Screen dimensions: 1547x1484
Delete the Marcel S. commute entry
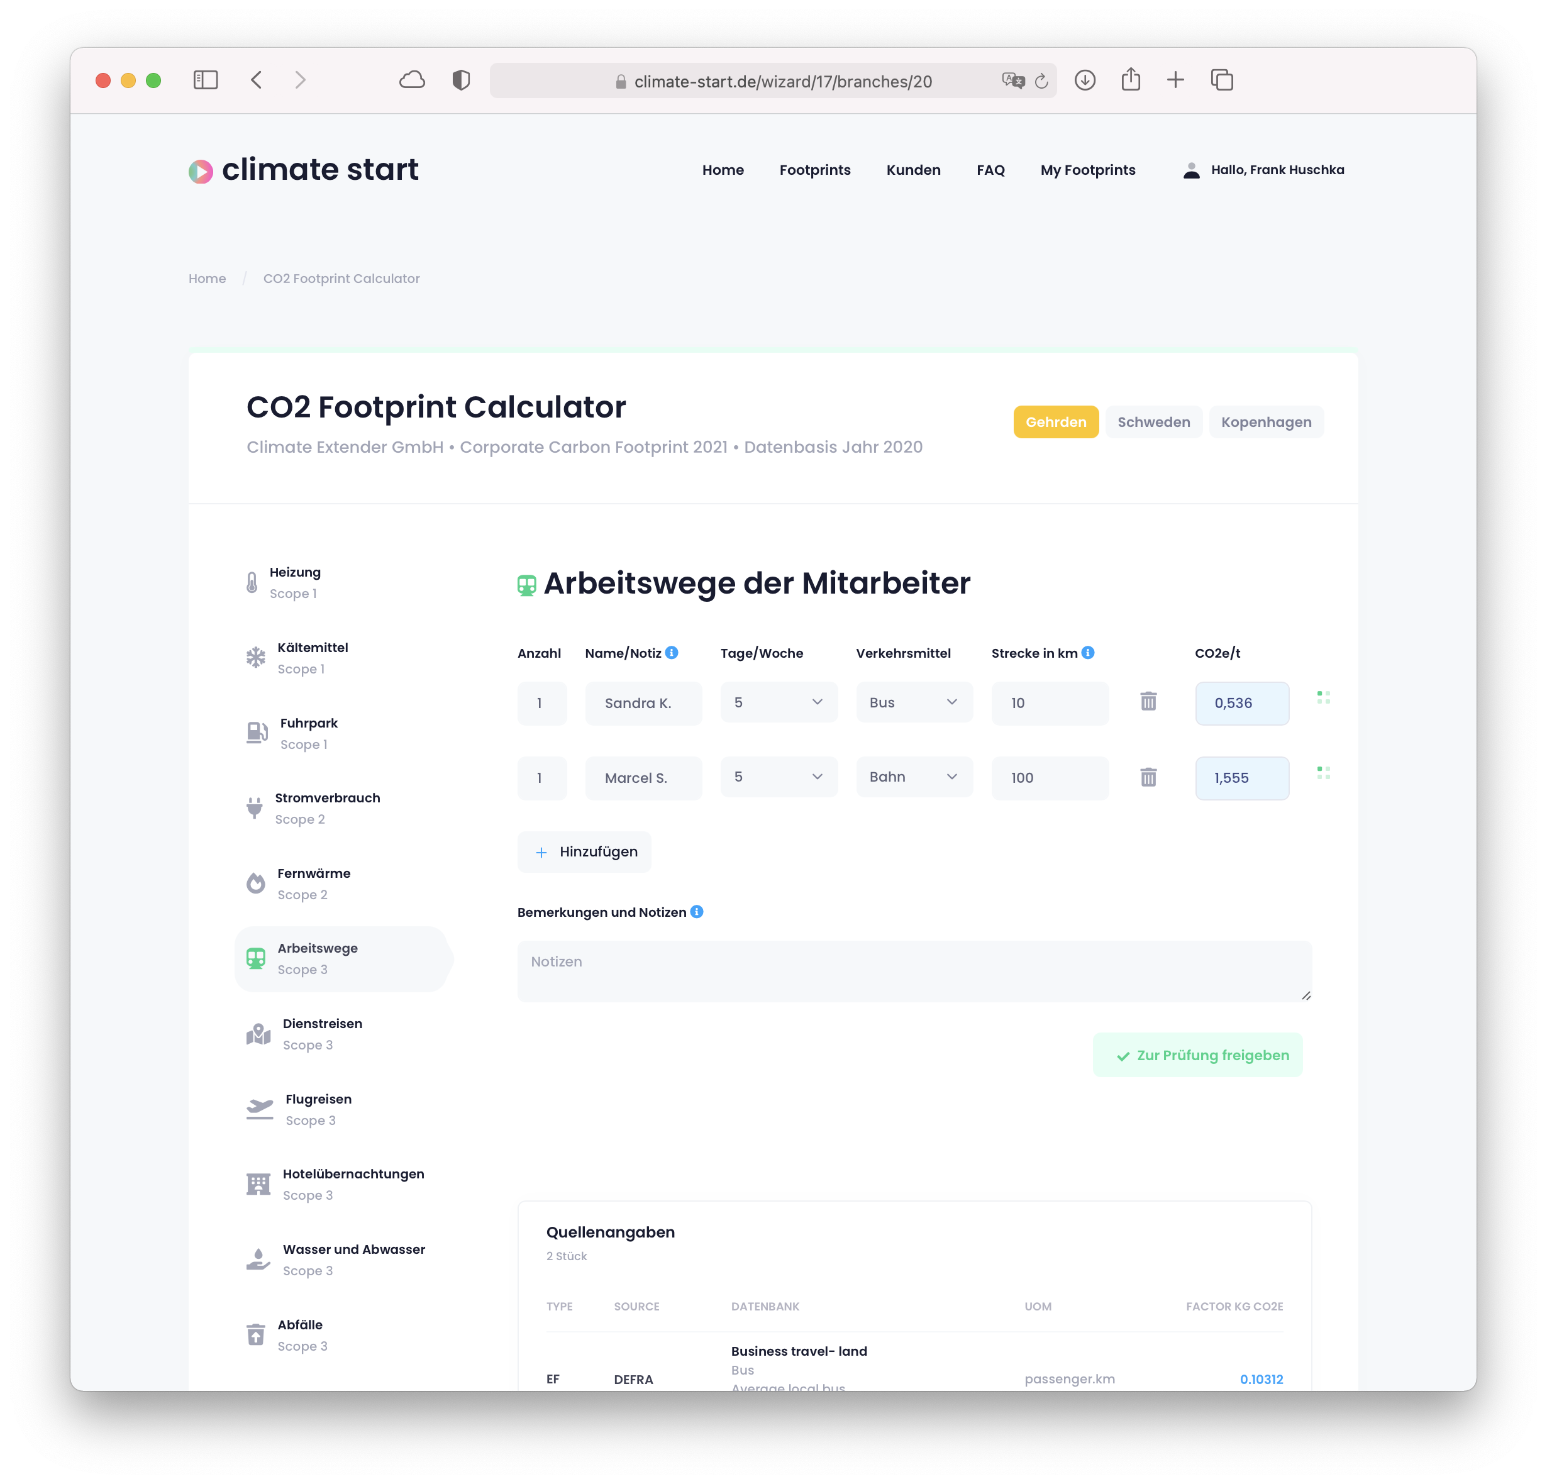pyautogui.click(x=1148, y=777)
